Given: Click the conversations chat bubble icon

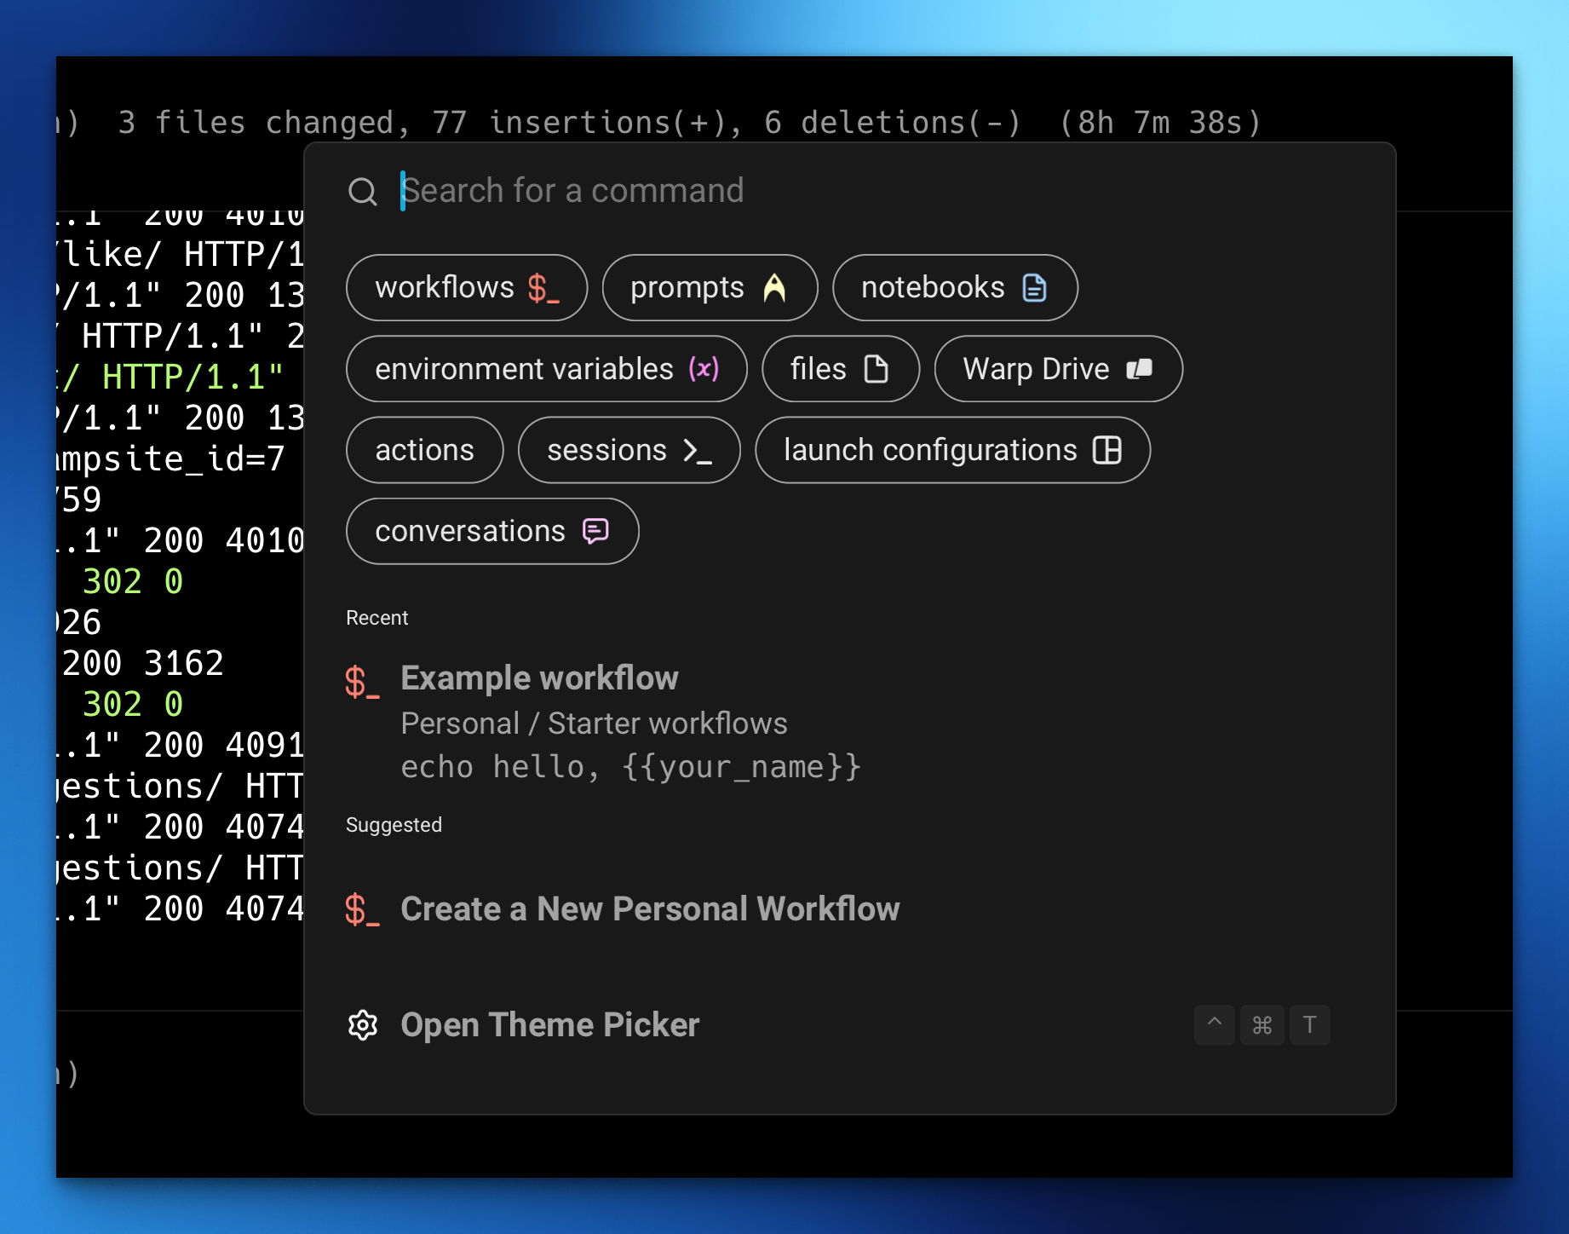Looking at the screenshot, I should pos(595,531).
